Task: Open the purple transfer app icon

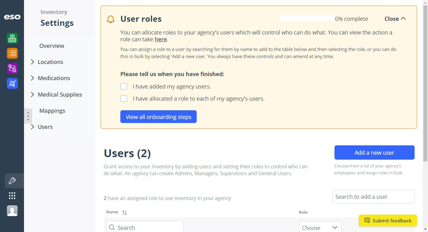Action: (x=12, y=68)
